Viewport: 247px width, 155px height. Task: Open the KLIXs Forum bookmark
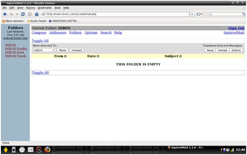click(x=37, y=21)
